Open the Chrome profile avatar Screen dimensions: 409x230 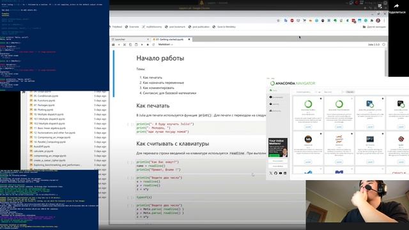coord(378,20)
